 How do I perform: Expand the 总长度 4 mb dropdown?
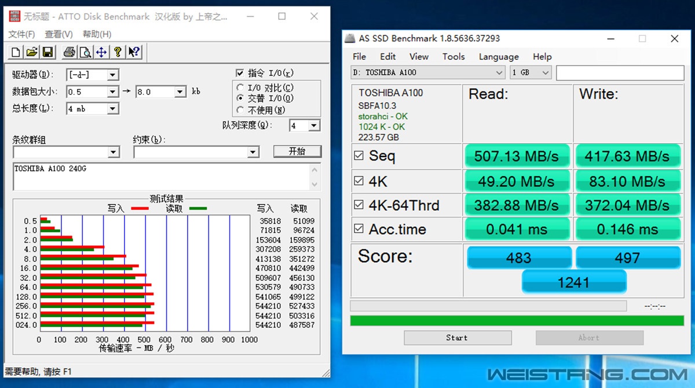coord(113,108)
